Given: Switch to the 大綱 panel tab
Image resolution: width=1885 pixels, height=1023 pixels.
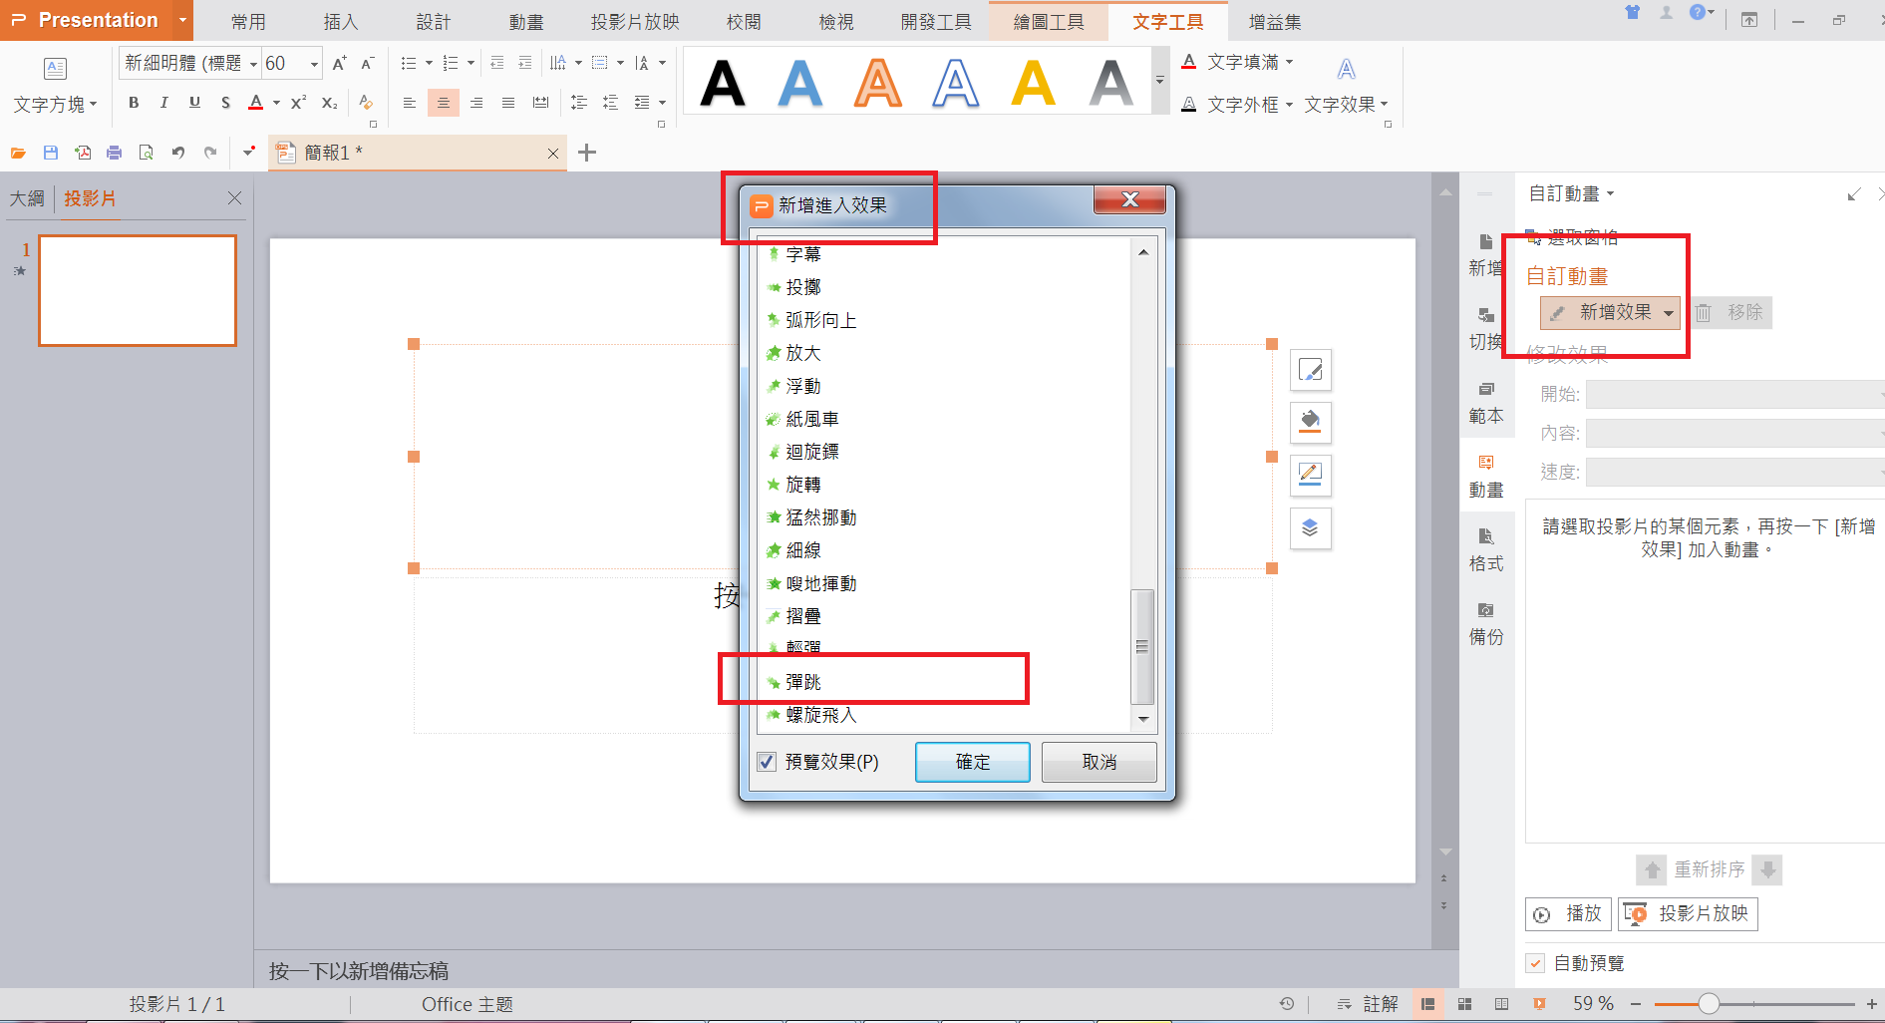Looking at the screenshot, I should (x=27, y=198).
